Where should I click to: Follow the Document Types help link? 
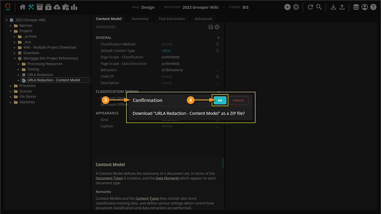point(109,178)
